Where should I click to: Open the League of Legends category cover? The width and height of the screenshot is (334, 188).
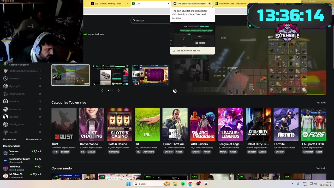[x=230, y=125]
